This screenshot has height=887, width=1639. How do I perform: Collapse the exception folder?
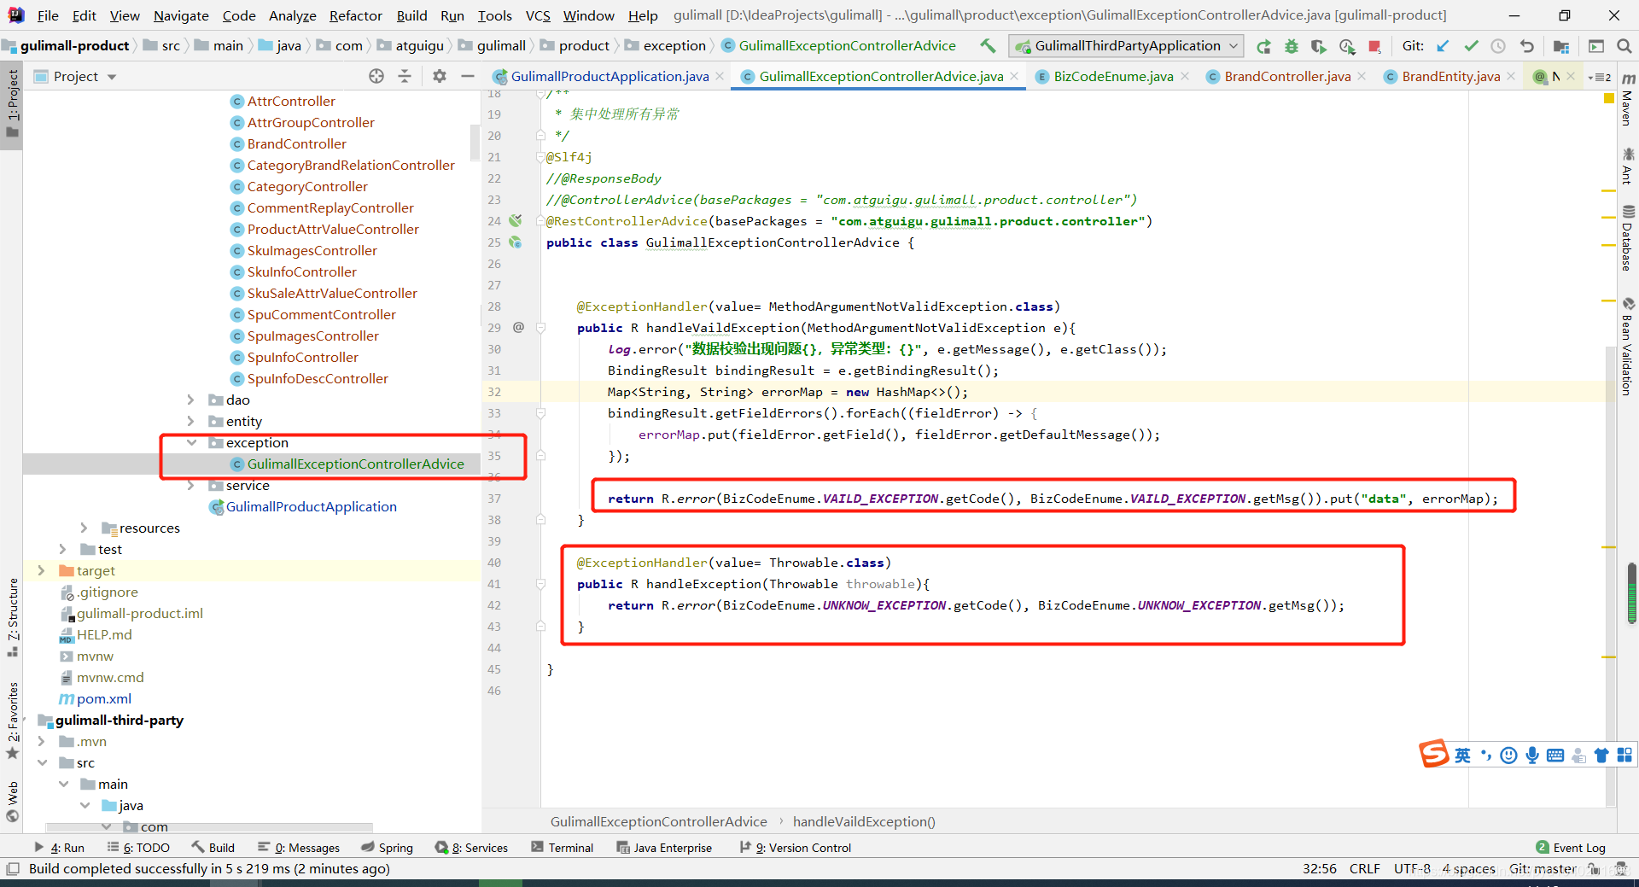[190, 442]
